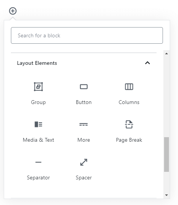Click the Columns label text
The width and height of the screenshot is (178, 205).
click(129, 102)
